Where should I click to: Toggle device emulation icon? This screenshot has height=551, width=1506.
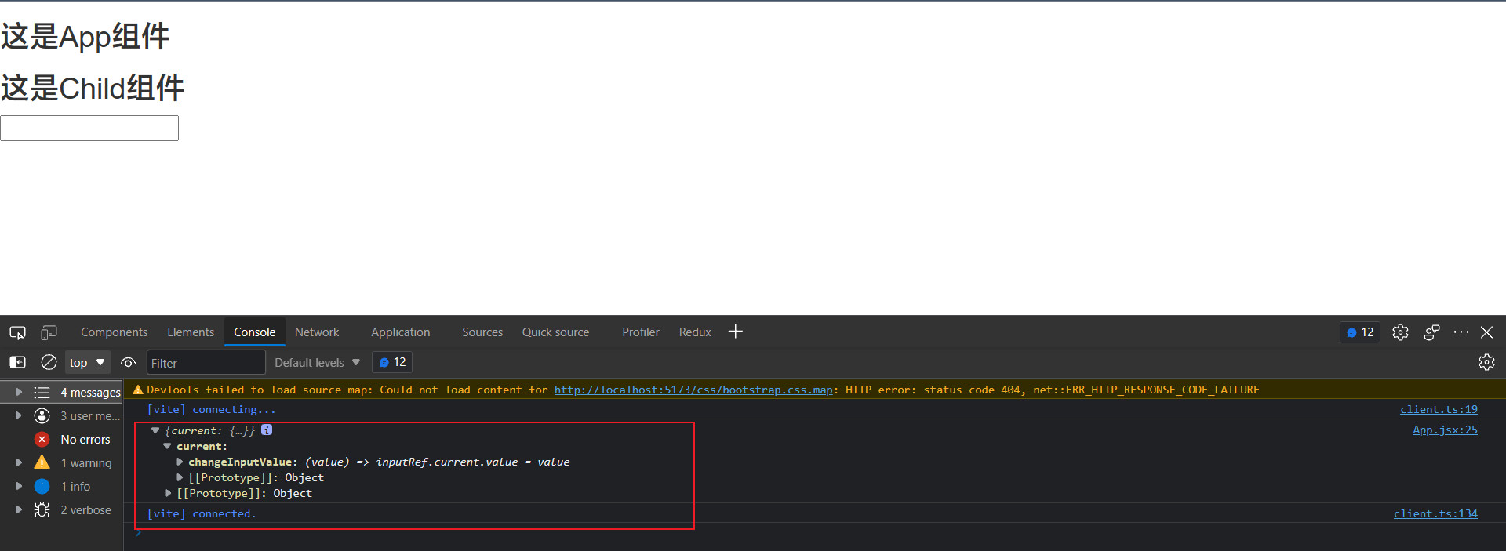point(49,332)
